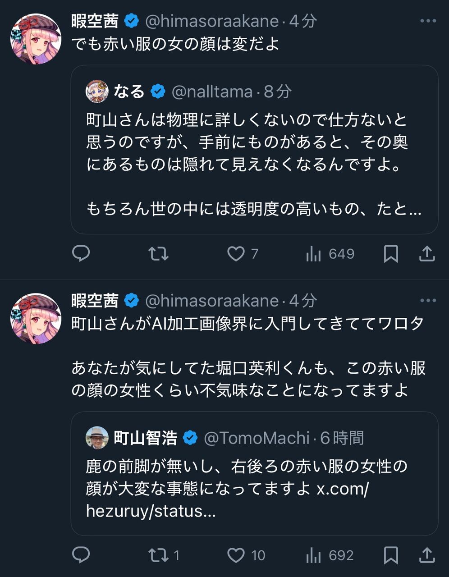Bookmark the first tweet

point(391,254)
